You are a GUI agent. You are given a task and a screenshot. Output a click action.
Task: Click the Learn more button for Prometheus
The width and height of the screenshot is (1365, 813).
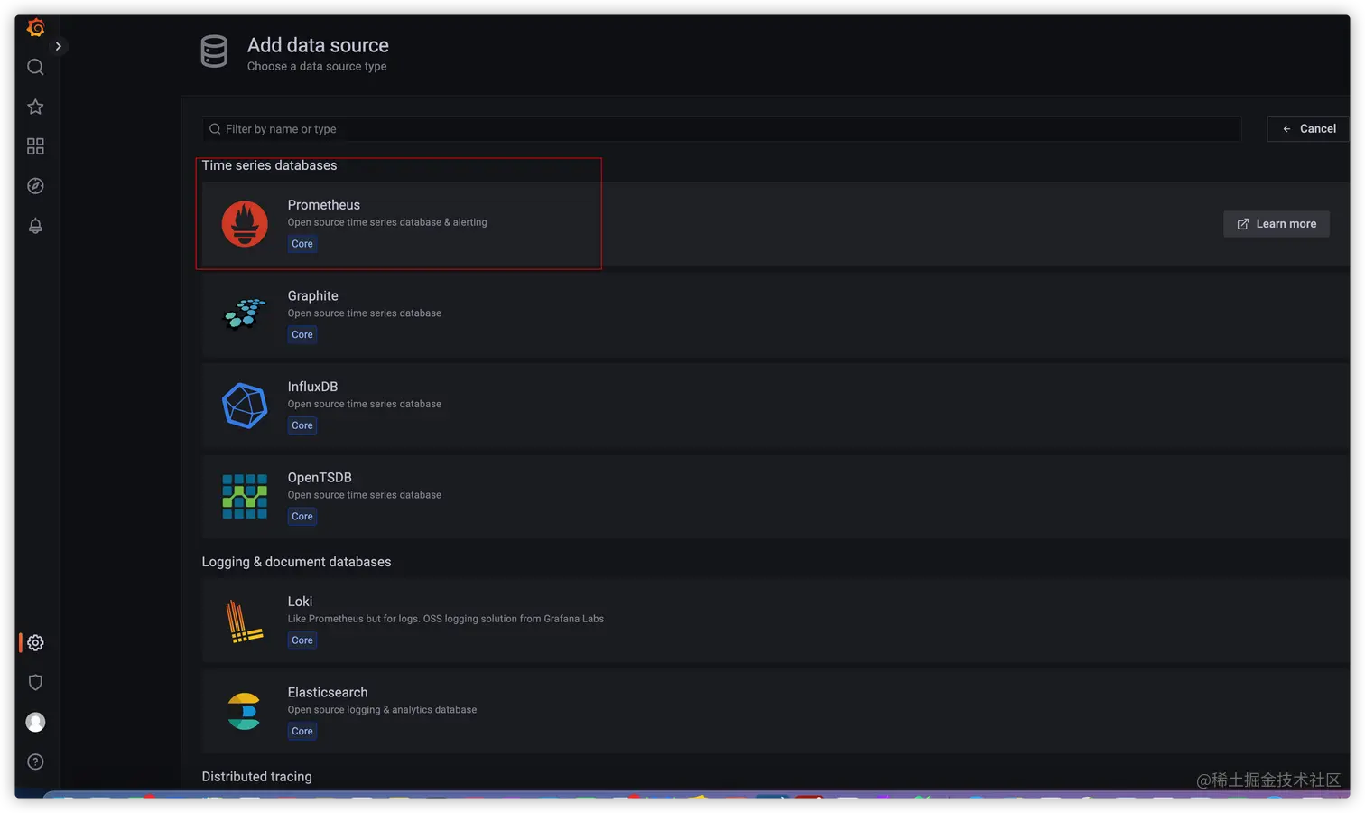1276,224
